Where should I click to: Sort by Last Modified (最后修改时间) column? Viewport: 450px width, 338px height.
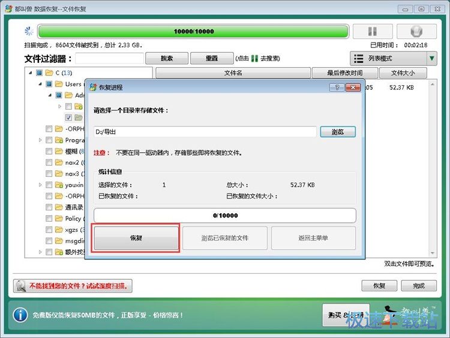pos(344,73)
